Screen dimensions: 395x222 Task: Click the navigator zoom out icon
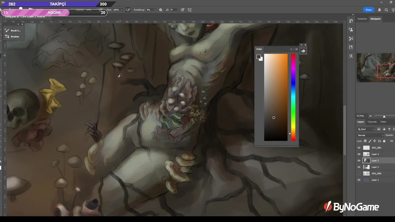pos(370,116)
